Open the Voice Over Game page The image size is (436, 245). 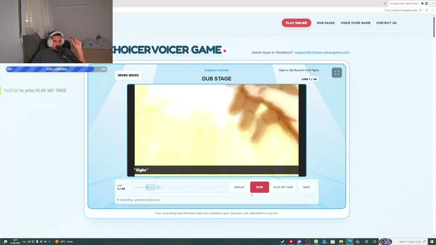(x=355, y=23)
